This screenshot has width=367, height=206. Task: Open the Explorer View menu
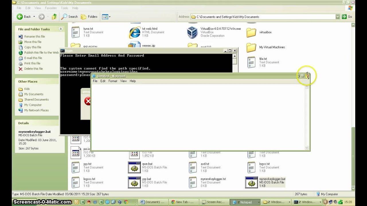[x=38, y=8]
